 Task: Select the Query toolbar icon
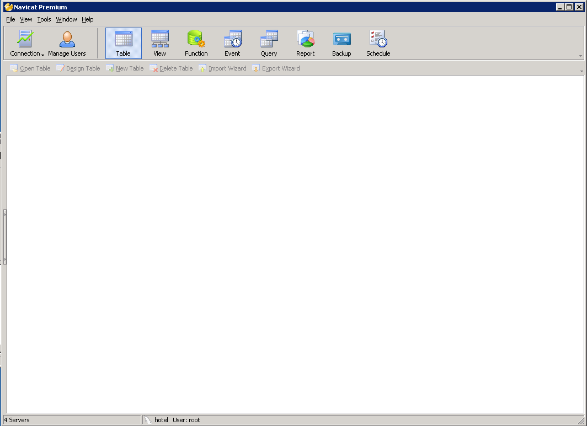(x=269, y=43)
